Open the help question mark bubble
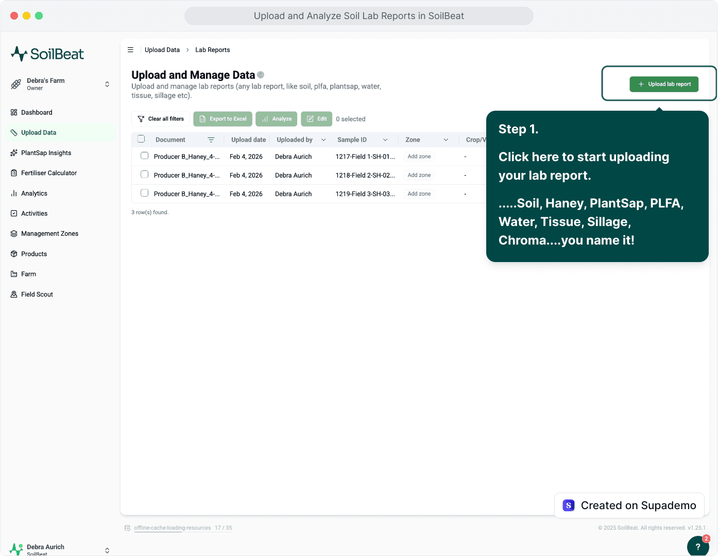The image size is (718, 556). (x=698, y=546)
